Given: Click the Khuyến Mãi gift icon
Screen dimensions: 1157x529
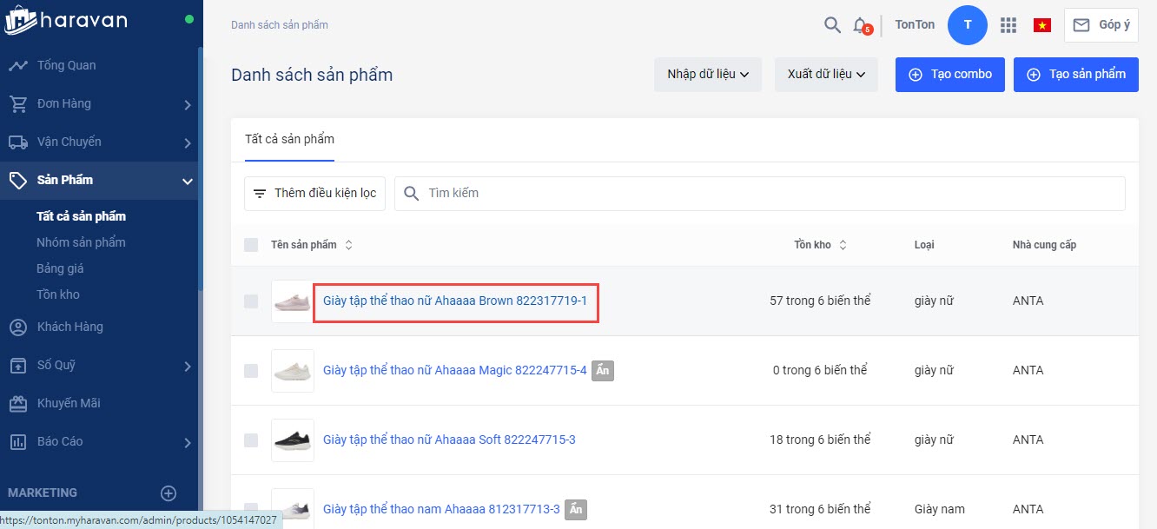Looking at the screenshot, I should [17, 404].
